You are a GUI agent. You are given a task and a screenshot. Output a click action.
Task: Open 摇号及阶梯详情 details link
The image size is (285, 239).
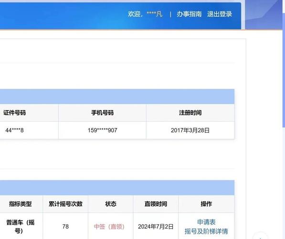point(206,231)
